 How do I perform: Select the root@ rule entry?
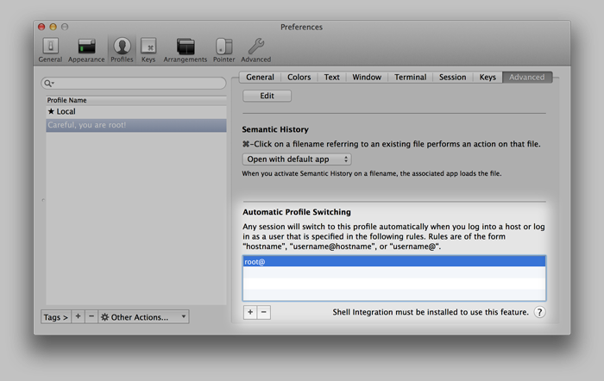pyautogui.click(x=393, y=261)
